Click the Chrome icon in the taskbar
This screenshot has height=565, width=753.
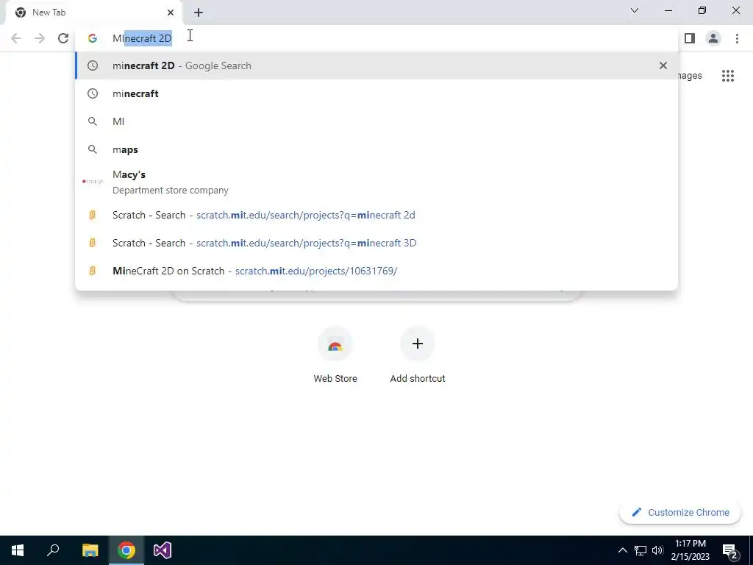[x=126, y=550]
